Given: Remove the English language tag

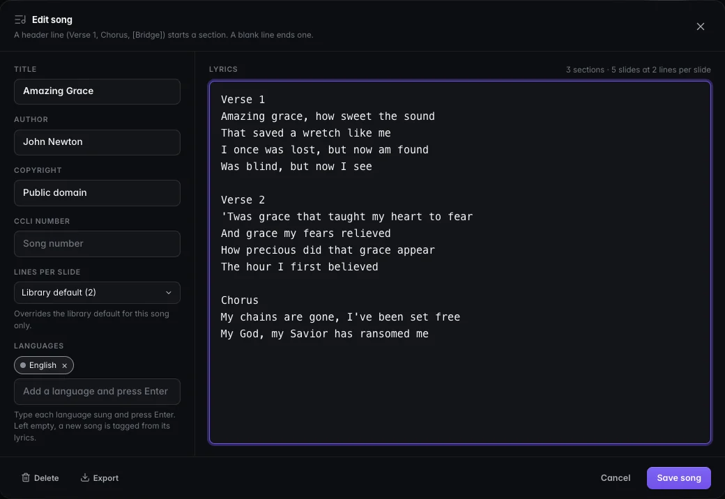Looking at the screenshot, I should pyautogui.click(x=65, y=365).
